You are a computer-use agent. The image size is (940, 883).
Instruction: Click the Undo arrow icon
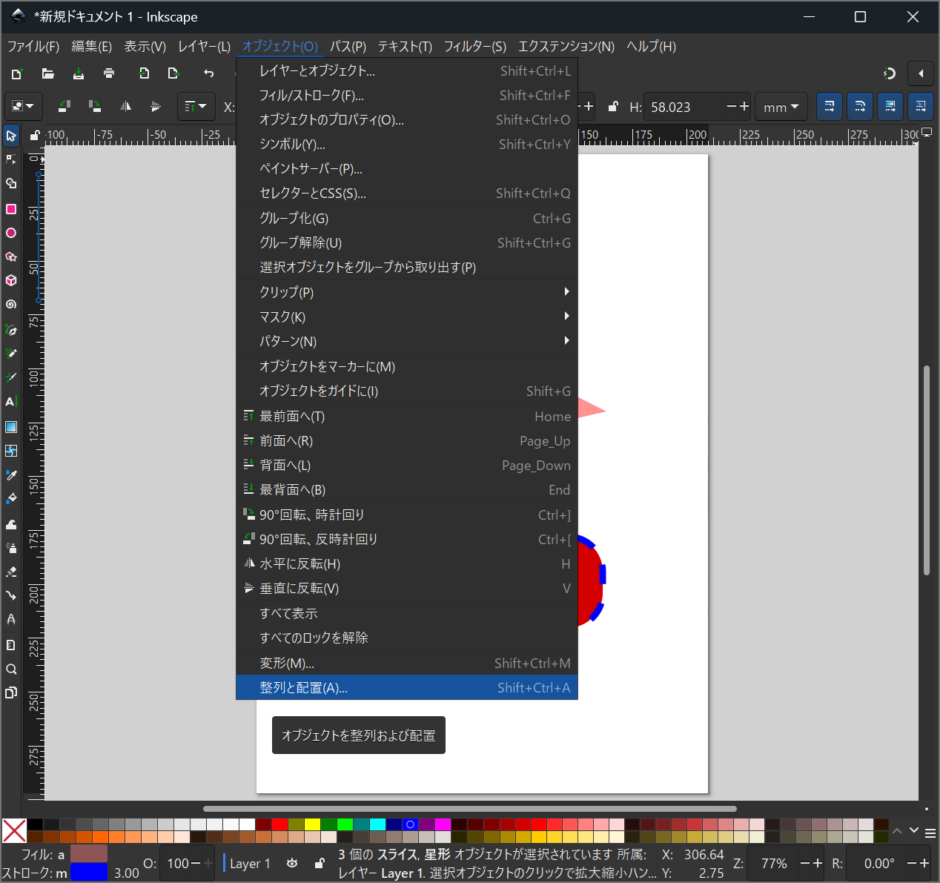click(209, 73)
